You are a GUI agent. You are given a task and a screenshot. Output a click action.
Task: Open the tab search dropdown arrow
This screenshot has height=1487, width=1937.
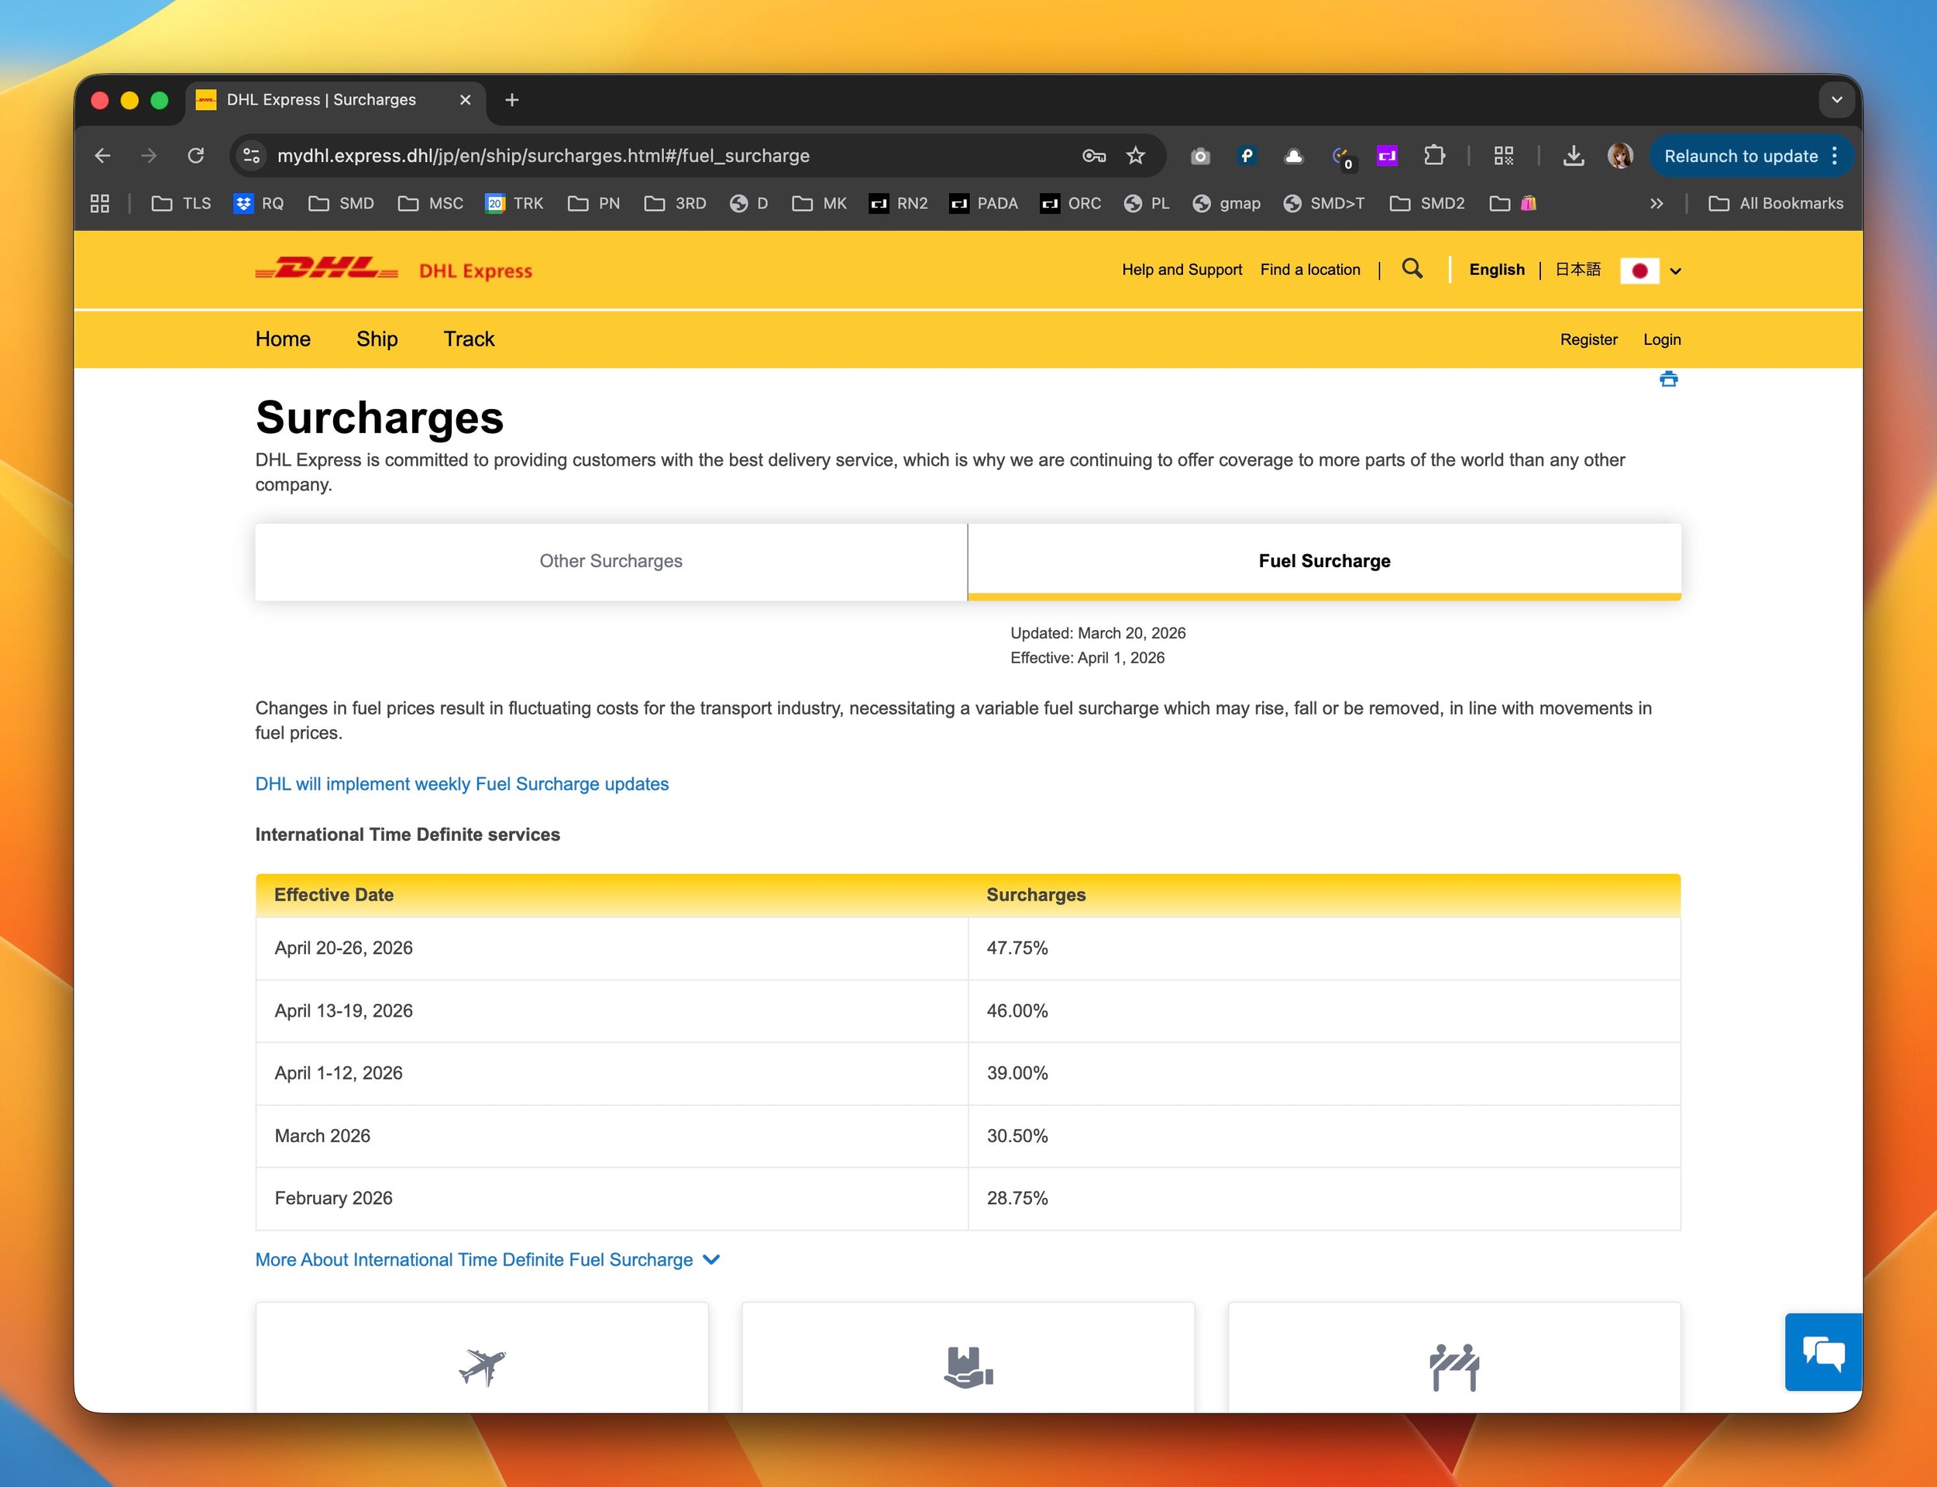click(1836, 100)
